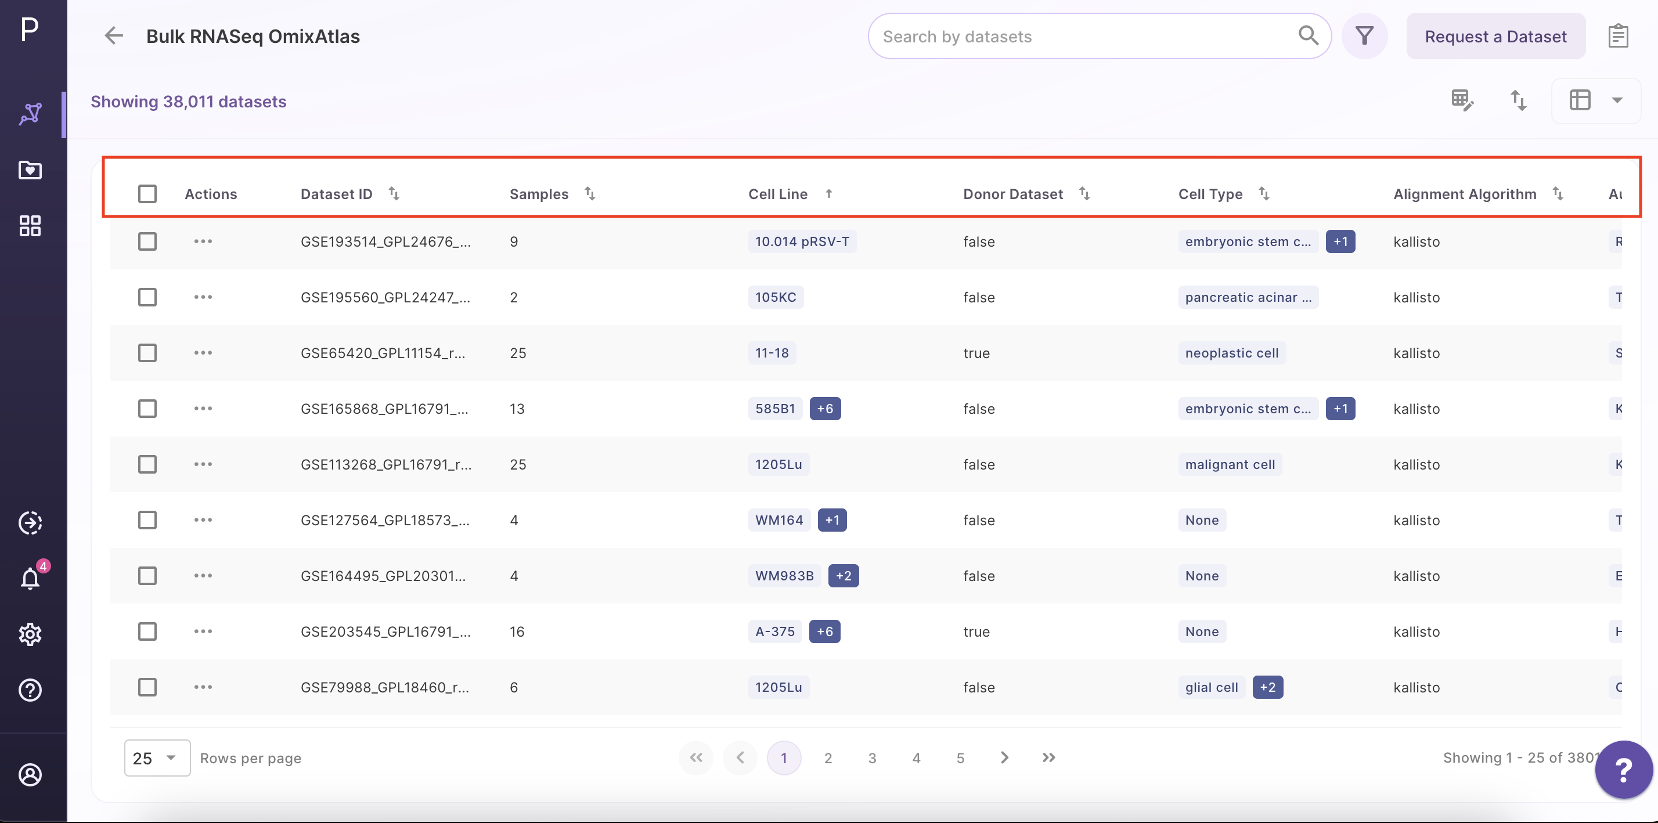Tick the checkbox for GSE203545_GPL16791 row

click(x=147, y=631)
